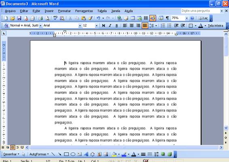Select the Oval drawing tool

tap(73, 154)
